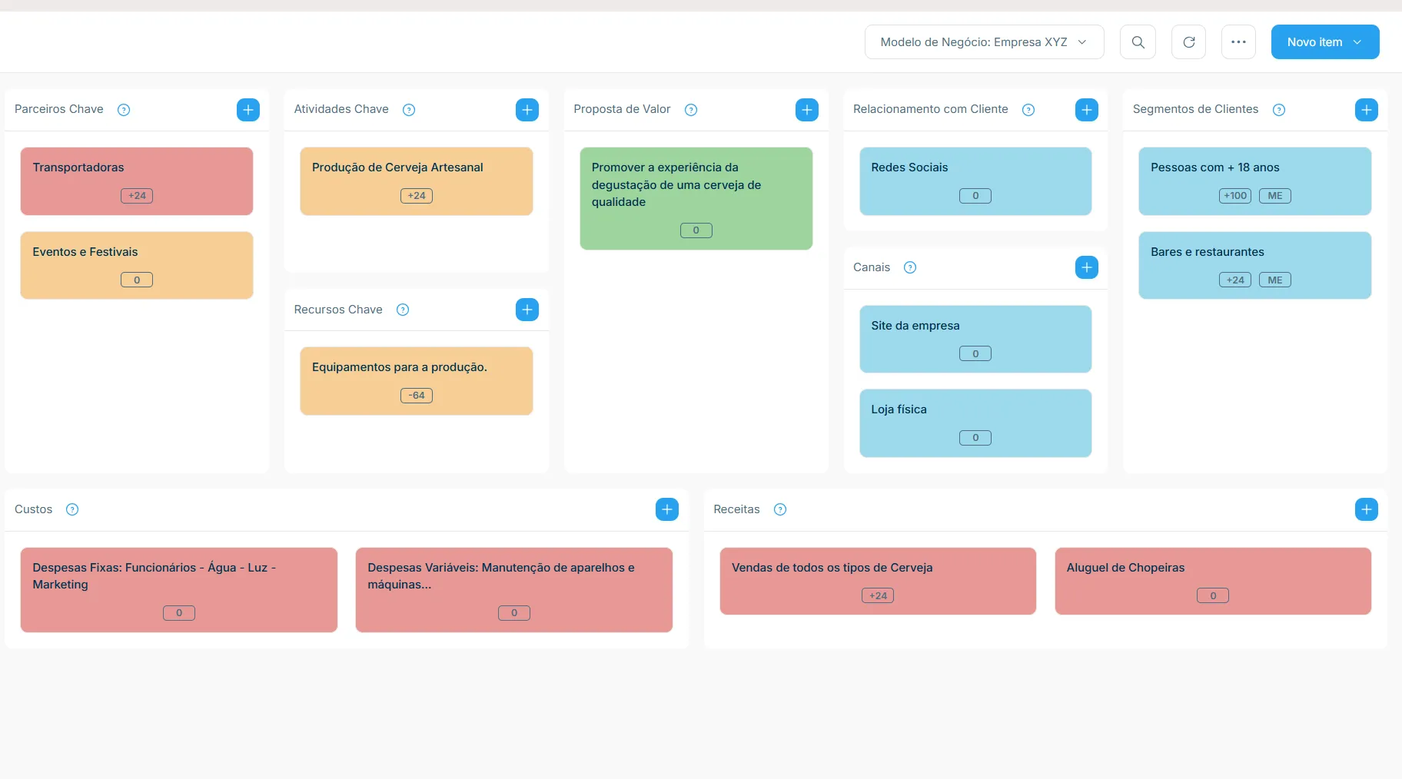Add item to Proposta de Valor column
1402x779 pixels.
click(x=807, y=110)
